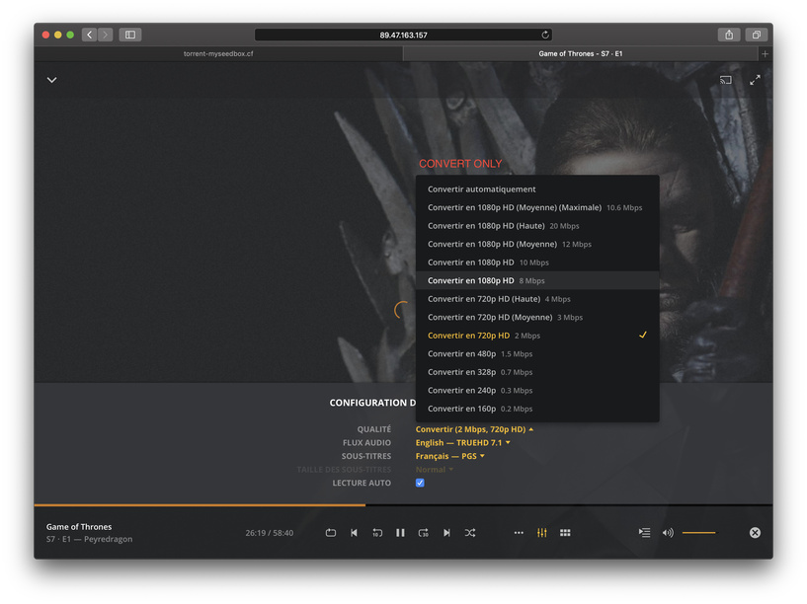Screen dimensions: 807x604
Task: Select Convertir en 480p 1.5 Mbps
Action: tap(537, 353)
